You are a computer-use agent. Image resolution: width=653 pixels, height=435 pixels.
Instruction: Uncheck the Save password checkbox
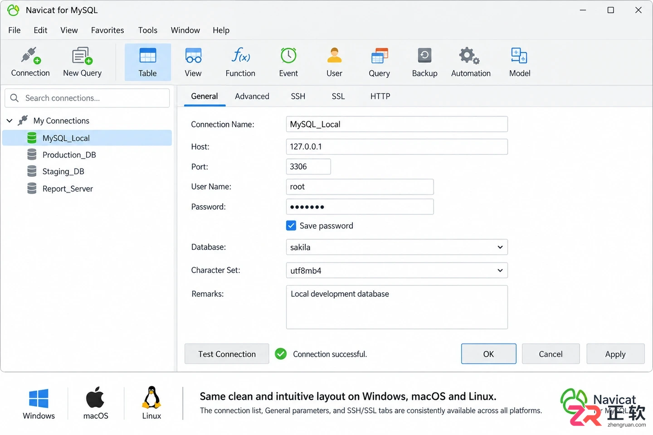click(x=291, y=226)
